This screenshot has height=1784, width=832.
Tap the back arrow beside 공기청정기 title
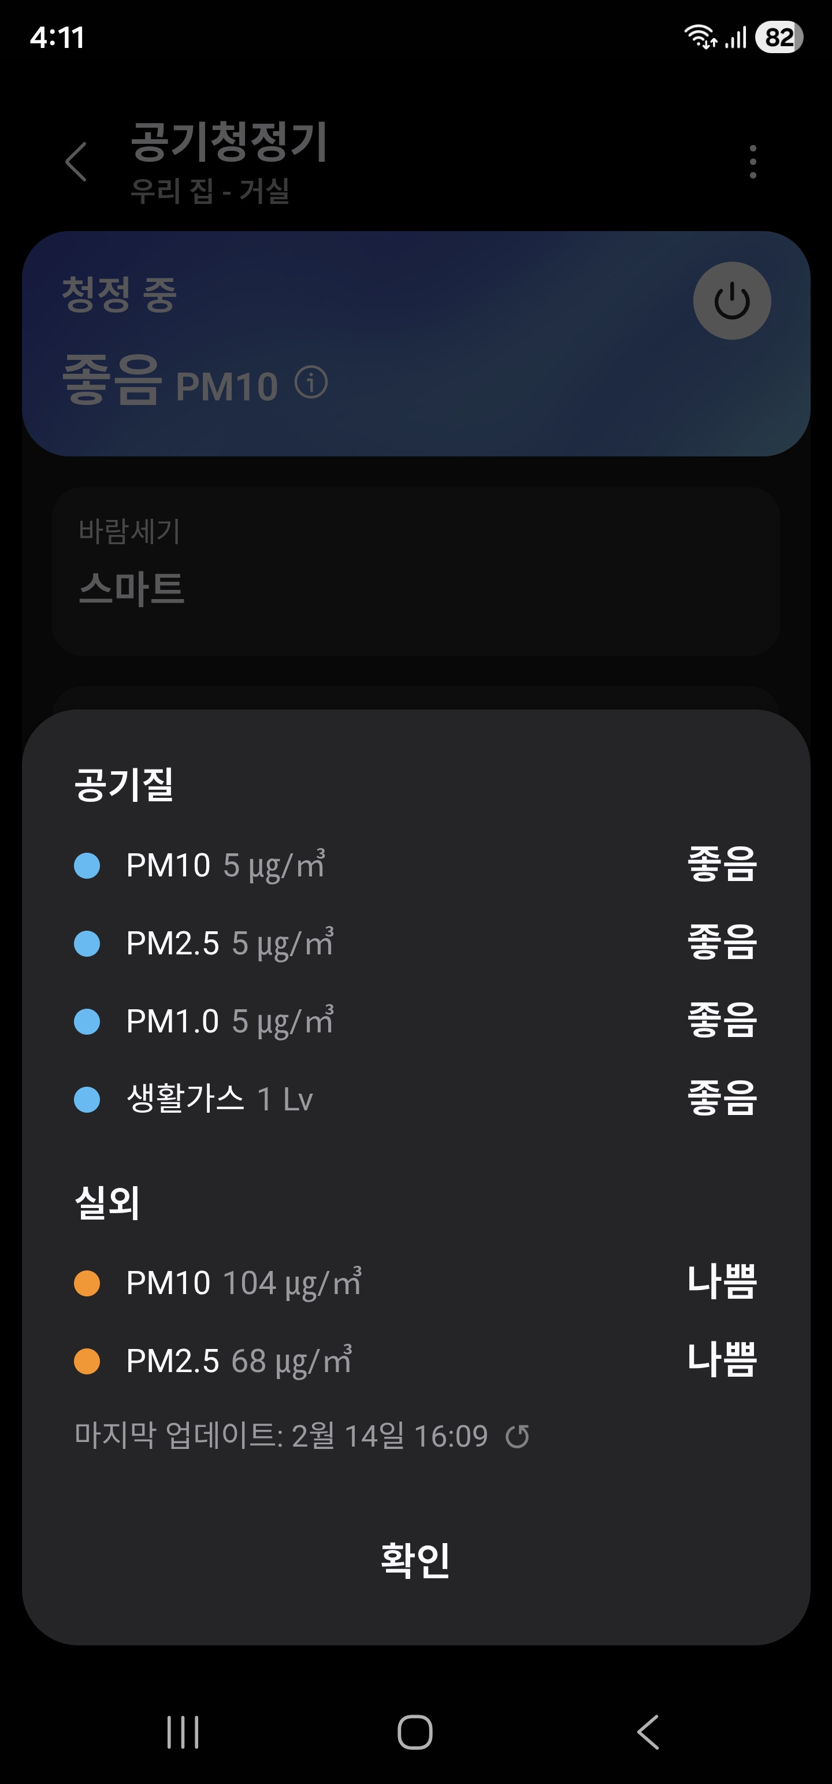76,162
